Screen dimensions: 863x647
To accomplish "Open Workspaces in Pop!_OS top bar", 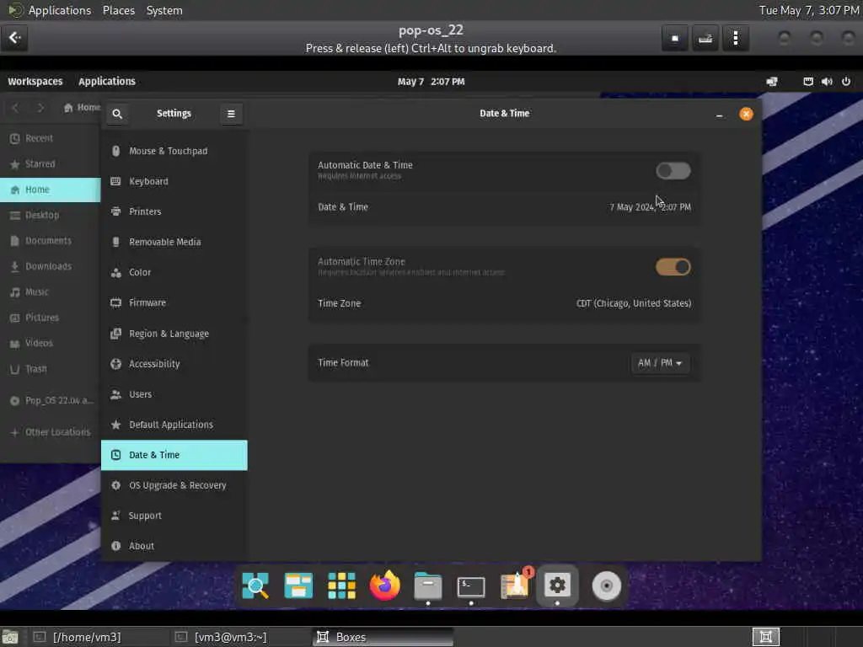I will (x=35, y=82).
